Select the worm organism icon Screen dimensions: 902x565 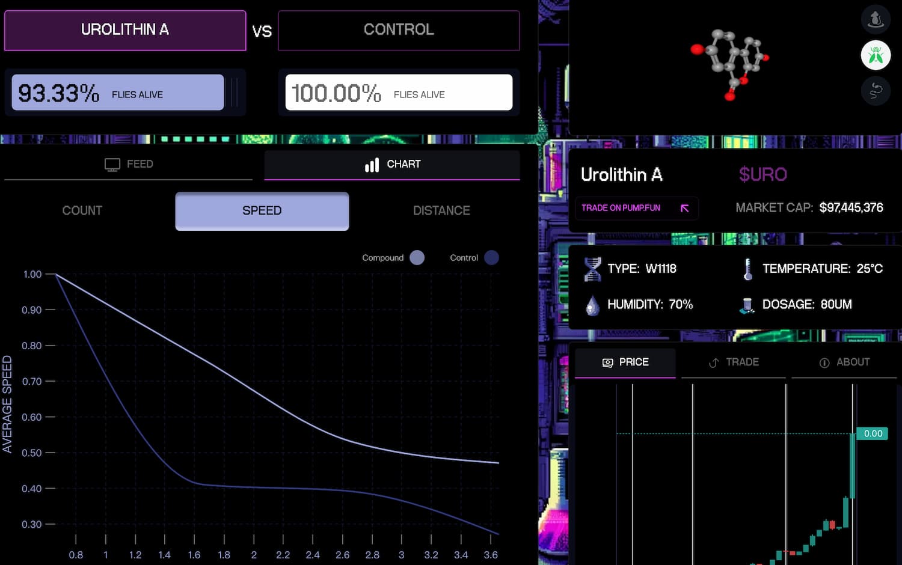pos(876,91)
